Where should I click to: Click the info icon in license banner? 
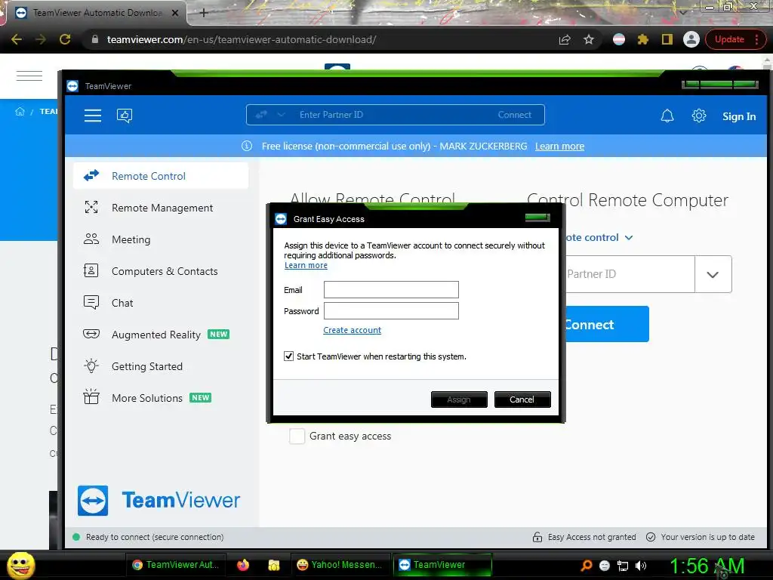click(x=247, y=146)
